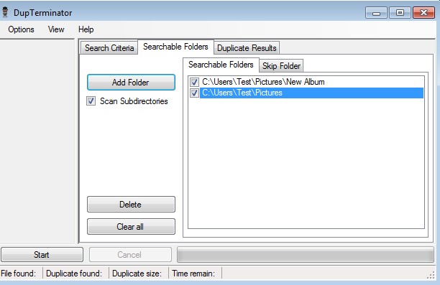440x285 pixels.
Task: Switch to the Duplicate Results tab
Action: [247, 48]
